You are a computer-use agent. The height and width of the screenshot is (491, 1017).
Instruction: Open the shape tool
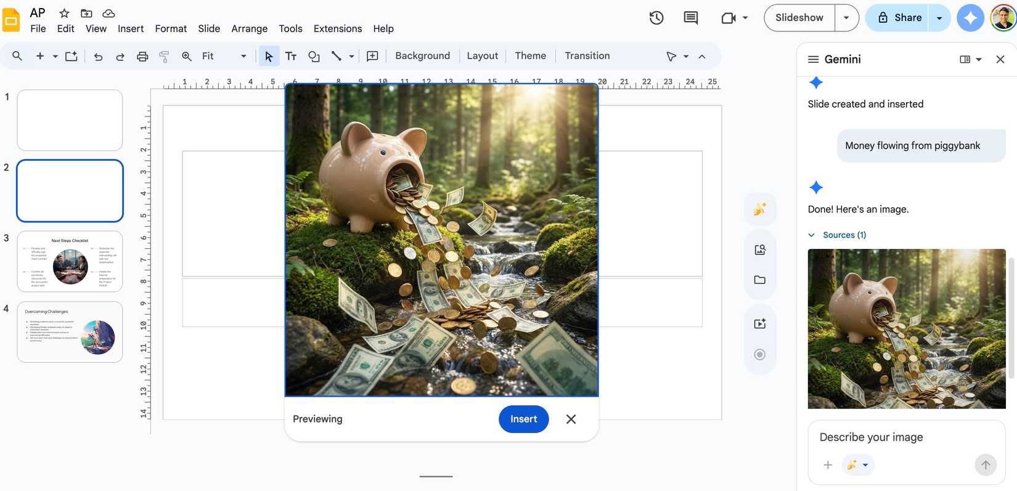click(314, 56)
